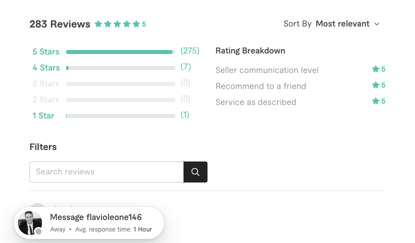Click the first star in the 283 Reviews header
Viewport: 415px width, 243px height.
tap(98, 24)
